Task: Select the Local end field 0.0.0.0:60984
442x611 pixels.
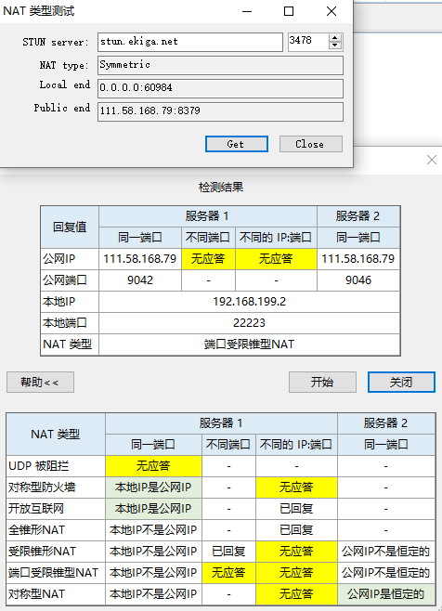Action: click(x=220, y=88)
